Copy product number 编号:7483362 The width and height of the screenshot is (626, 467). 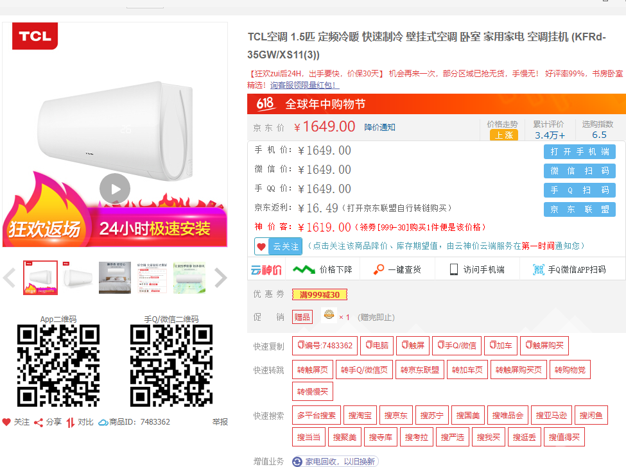325,345
